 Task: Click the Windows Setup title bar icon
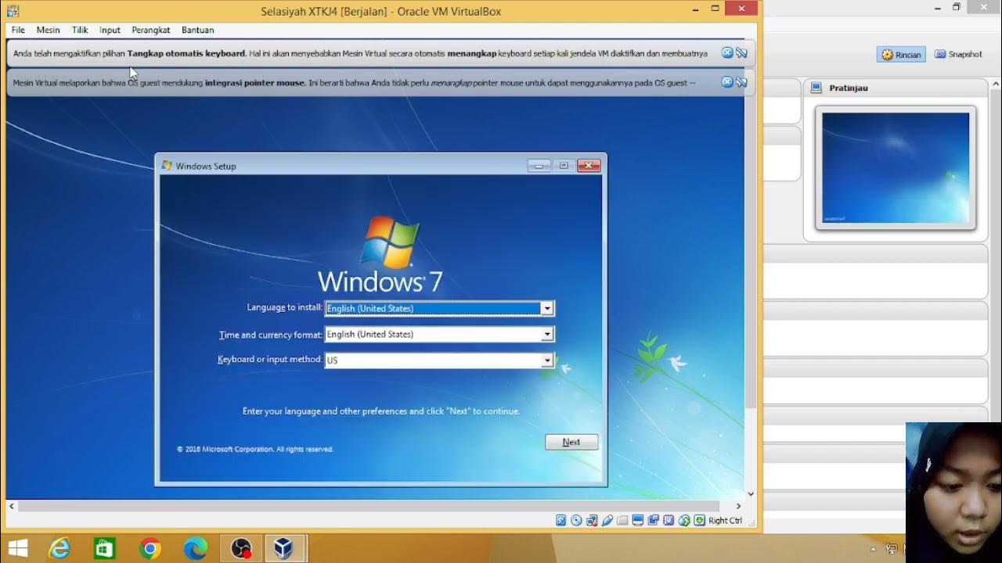[167, 166]
